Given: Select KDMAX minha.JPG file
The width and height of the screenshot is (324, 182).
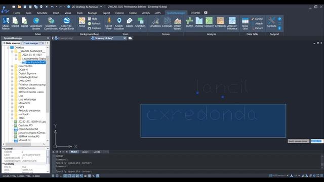Looking at the screenshot, I should [x=29, y=136].
